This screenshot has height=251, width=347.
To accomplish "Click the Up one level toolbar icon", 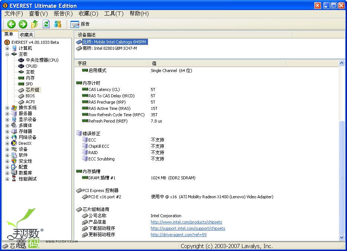I will 35,24.
